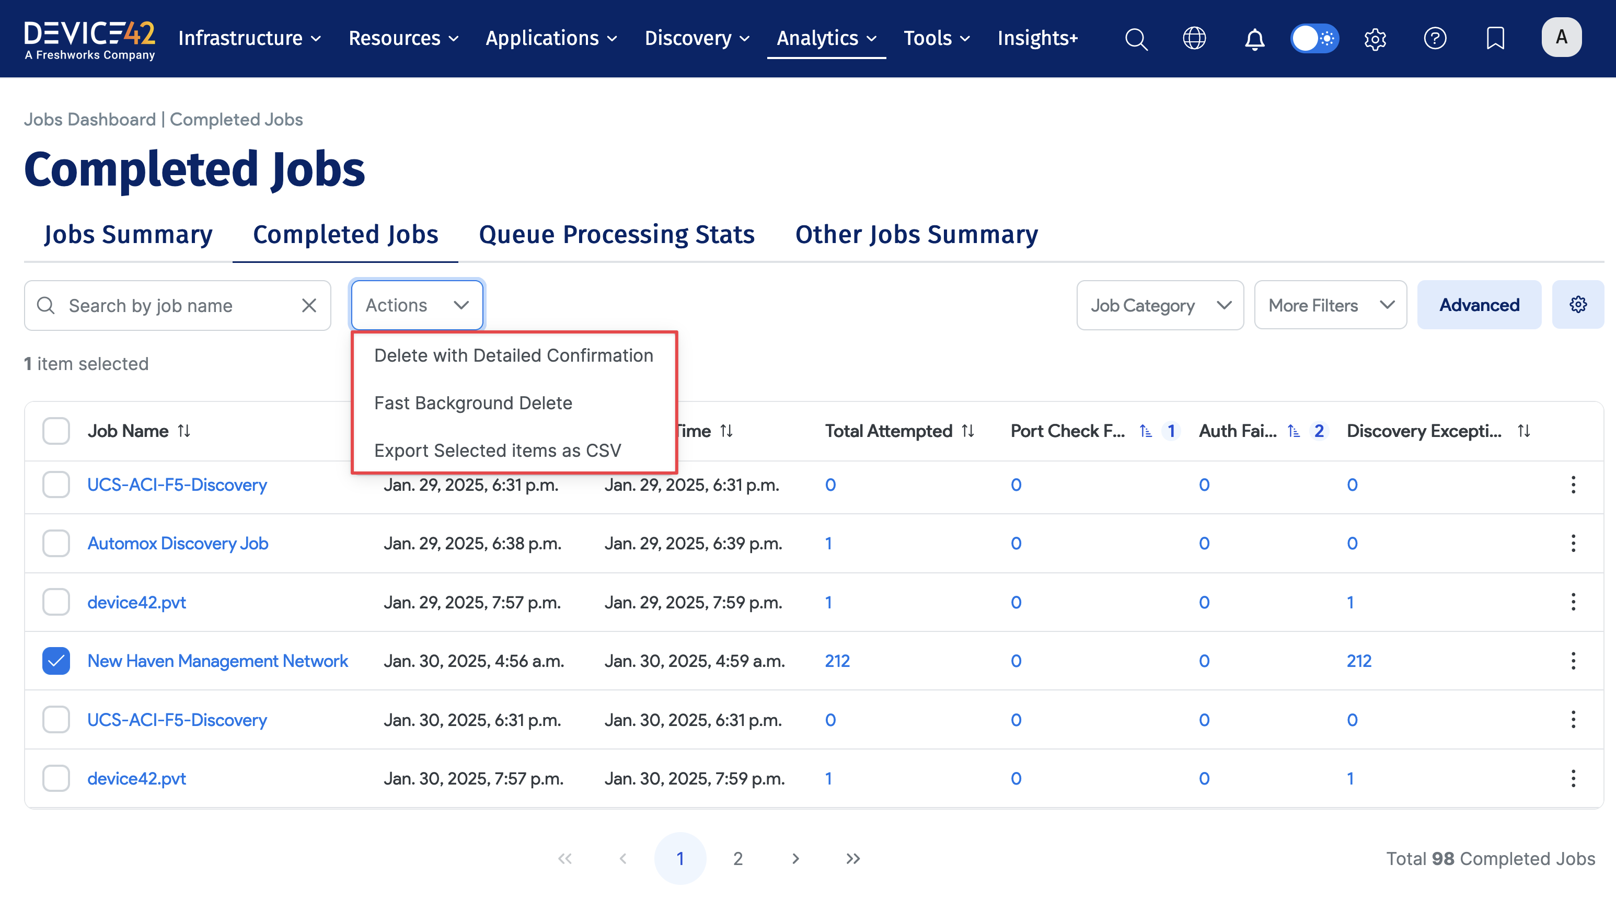Open row menu for Automox Discovery Job
1616x922 pixels.
(x=1573, y=544)
